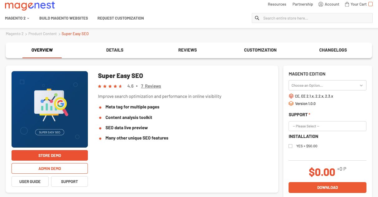Open the Support Please Select dropdown

tap(327, 126)
